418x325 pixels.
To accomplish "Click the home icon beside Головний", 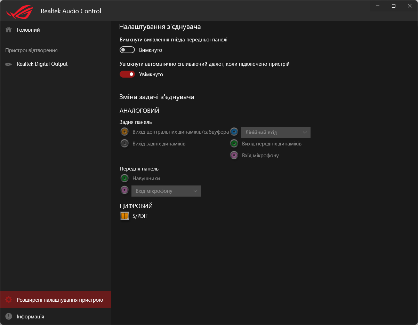I will pos(9,30).
